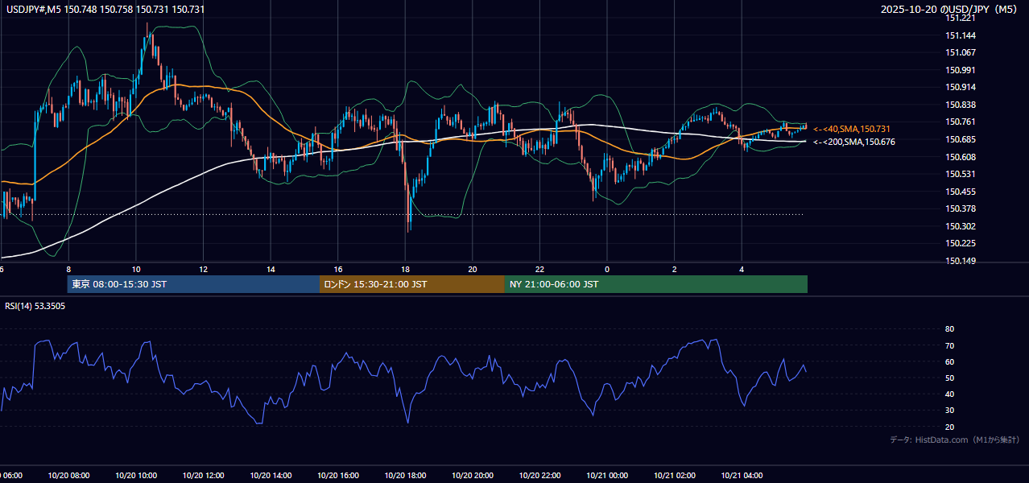Image resolution: width=1029 pixels, height=483 pixels.
Task: Click the 10/21 04:00 time axis label
Action: point(742,476)
